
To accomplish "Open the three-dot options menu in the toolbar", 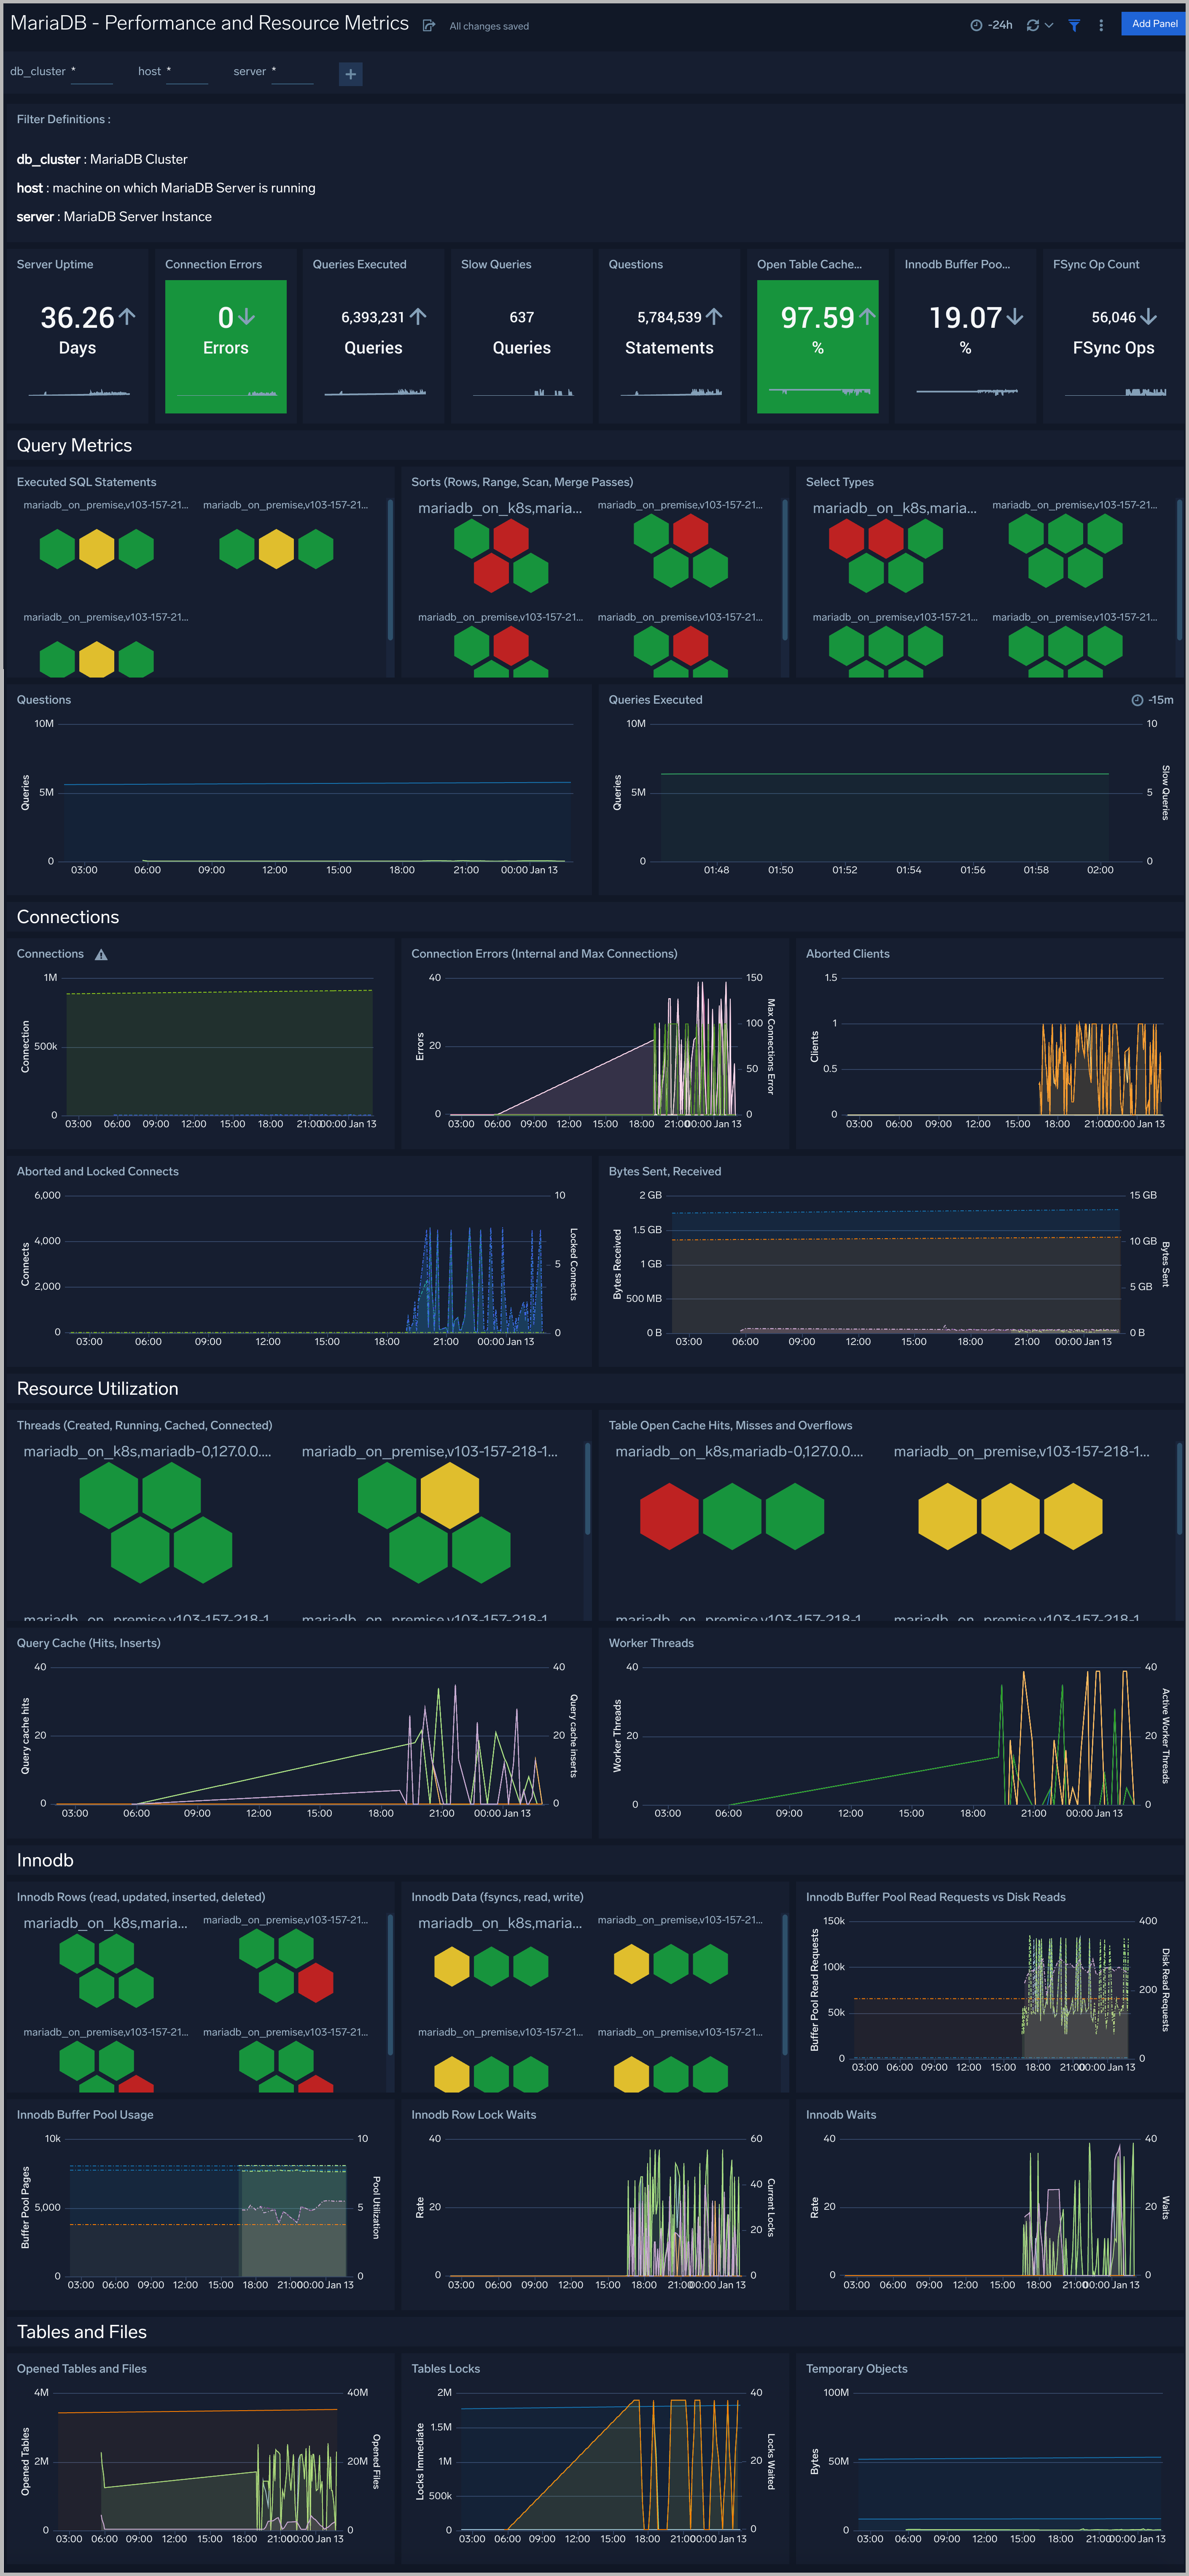I will click(1101, 24).
